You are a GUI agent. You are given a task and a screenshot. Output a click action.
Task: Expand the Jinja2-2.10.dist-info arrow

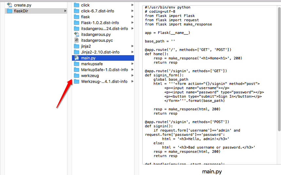[132, 52]
